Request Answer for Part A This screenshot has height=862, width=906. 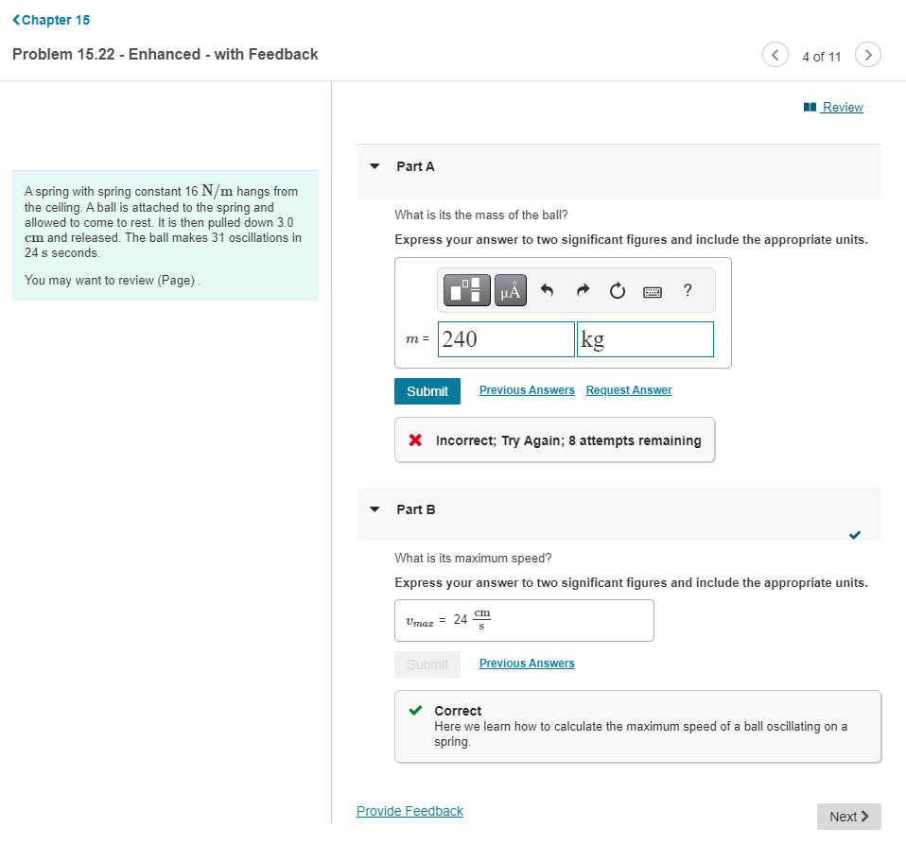tap(628, 389)
